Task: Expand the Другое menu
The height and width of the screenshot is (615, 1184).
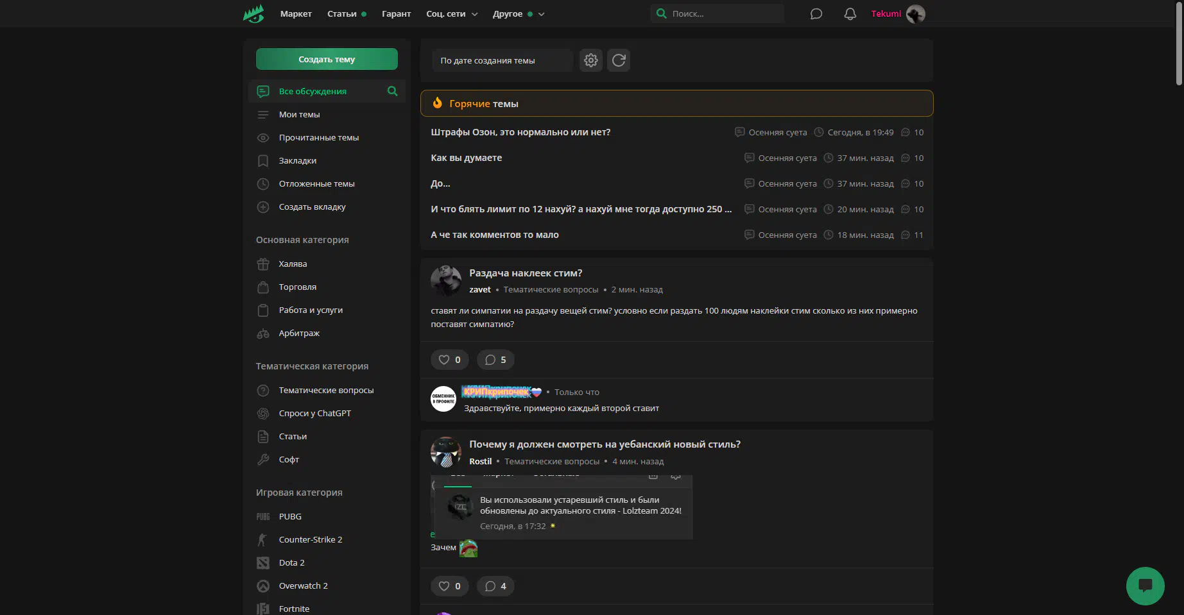Action: click(x=518, y=13)
